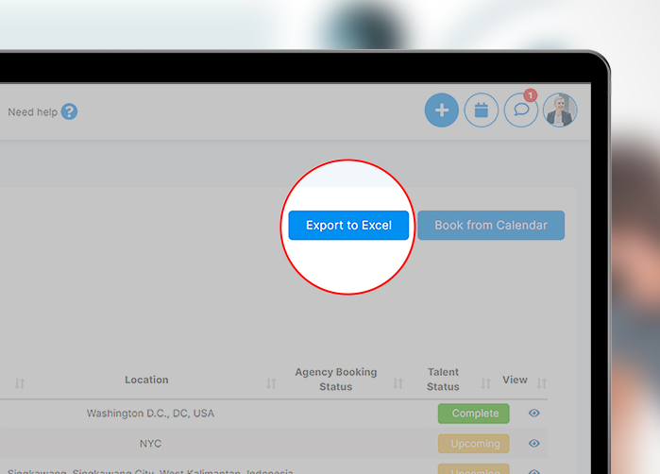Click the blue plus add icon
The image size is (660, 474).
click(441, 110)
